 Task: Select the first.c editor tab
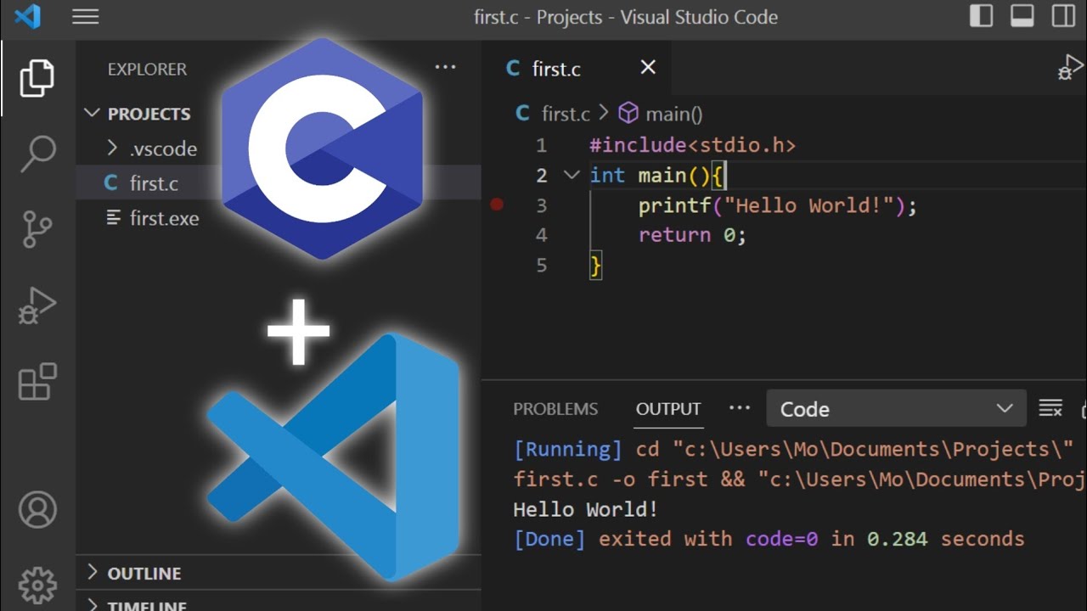coord(577,69)
